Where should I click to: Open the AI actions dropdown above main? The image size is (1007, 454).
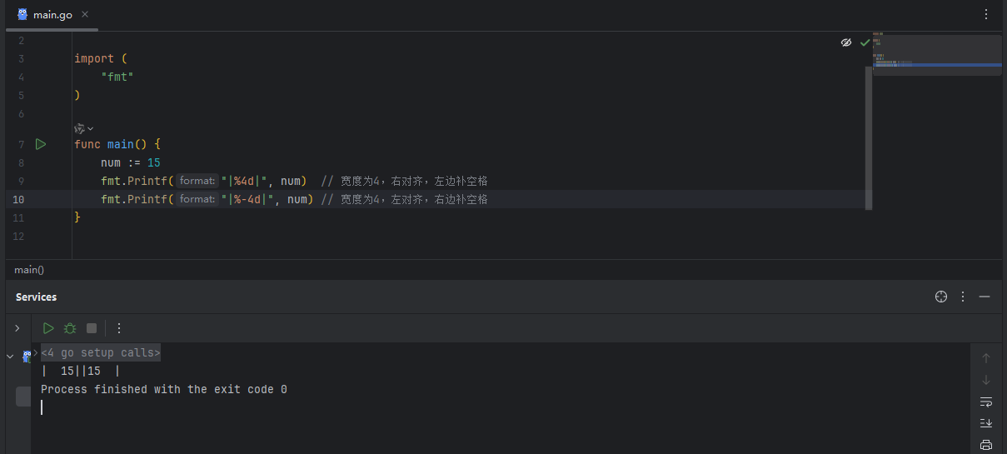(x=84, y=128)
